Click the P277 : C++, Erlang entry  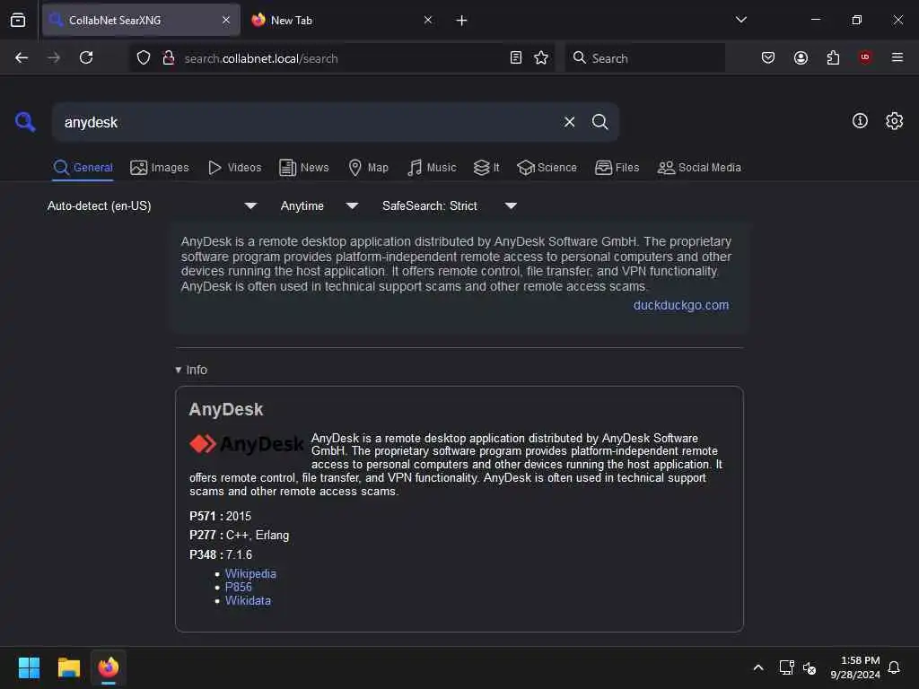click(239, 536)
